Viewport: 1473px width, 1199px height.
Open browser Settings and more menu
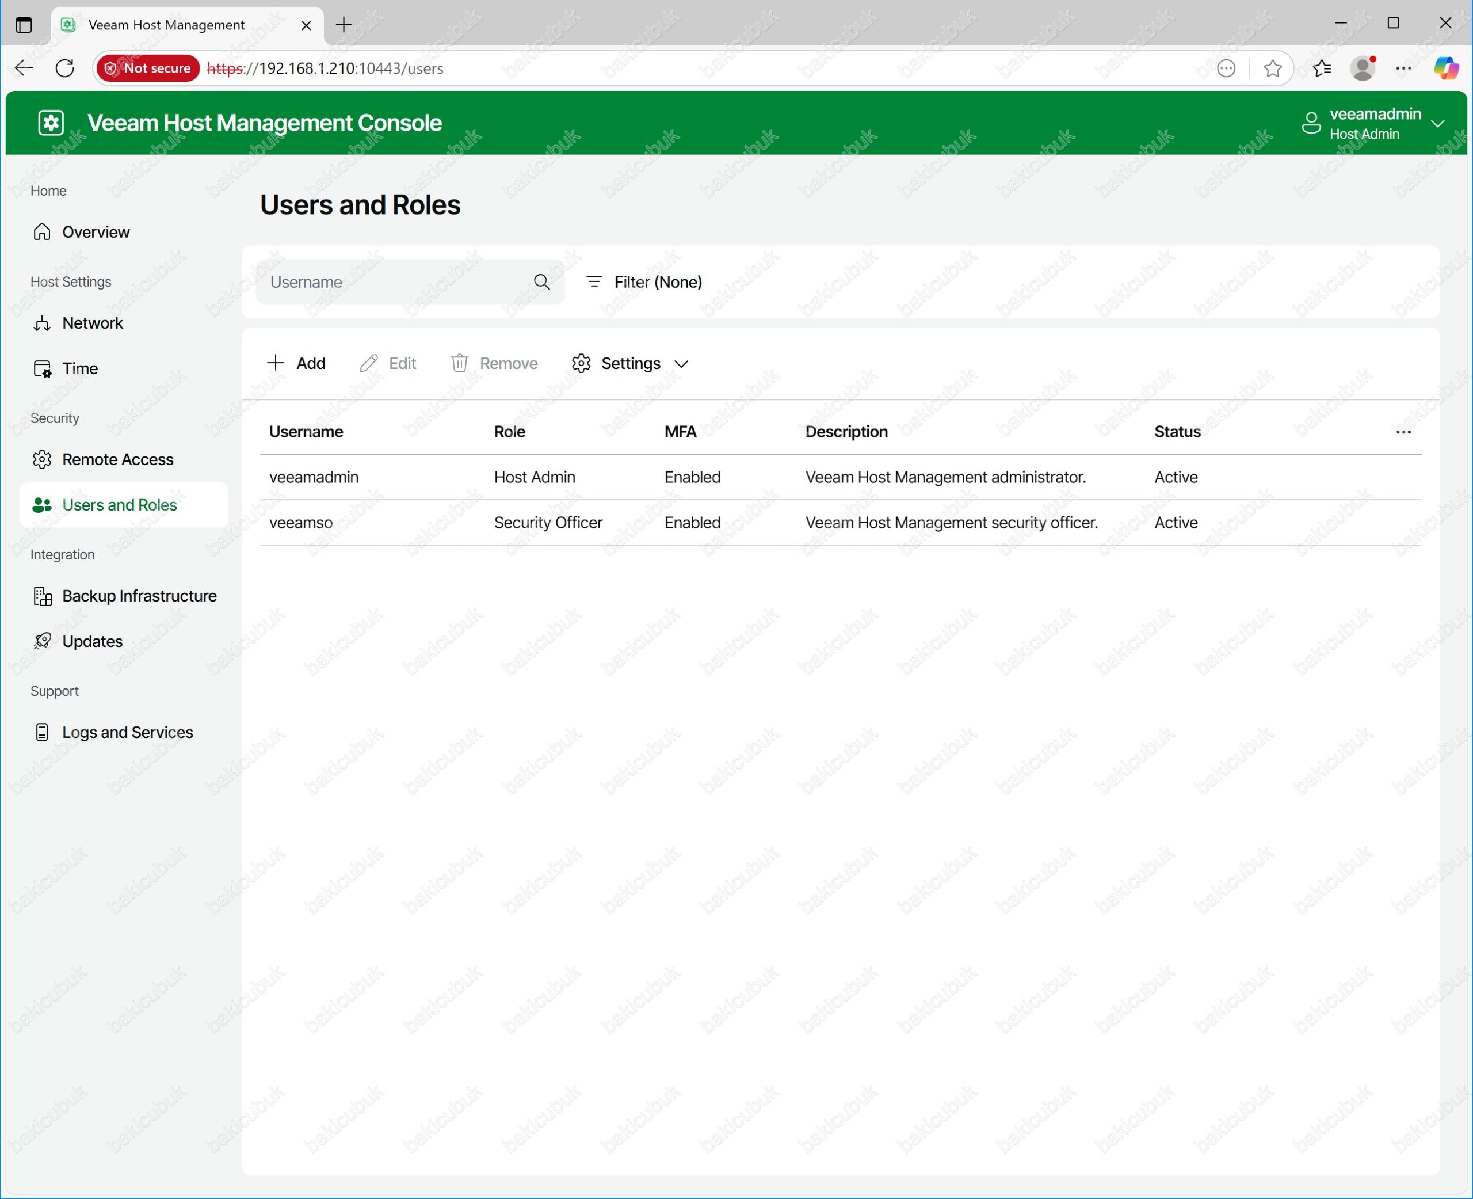[x=1404, y=68]
